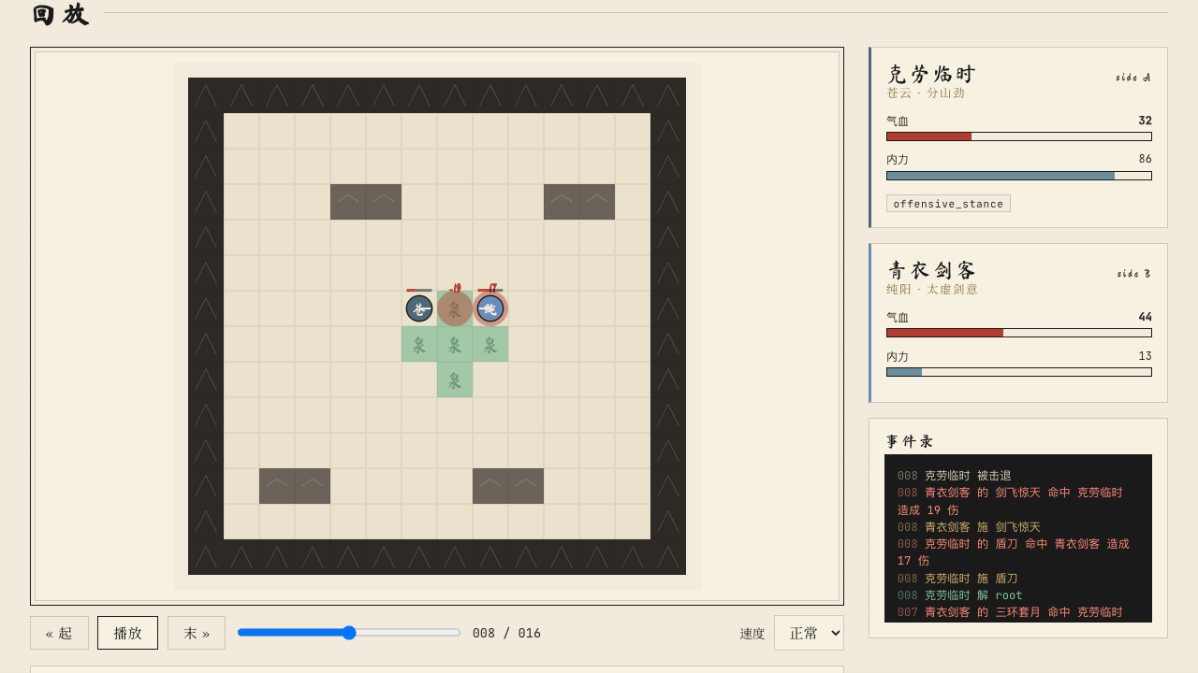The height and width of the screenshot is (673, 1198).
Task: Select the blue 纯 unit token on the board
Action: click(x=490, y=308)
